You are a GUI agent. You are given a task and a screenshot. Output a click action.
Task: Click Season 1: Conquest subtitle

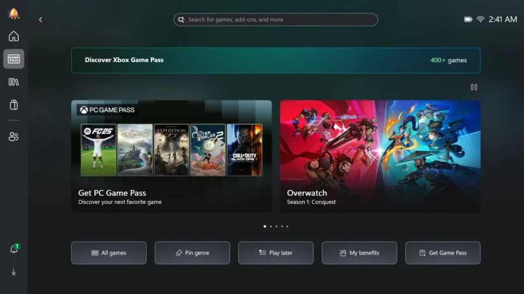311,202
